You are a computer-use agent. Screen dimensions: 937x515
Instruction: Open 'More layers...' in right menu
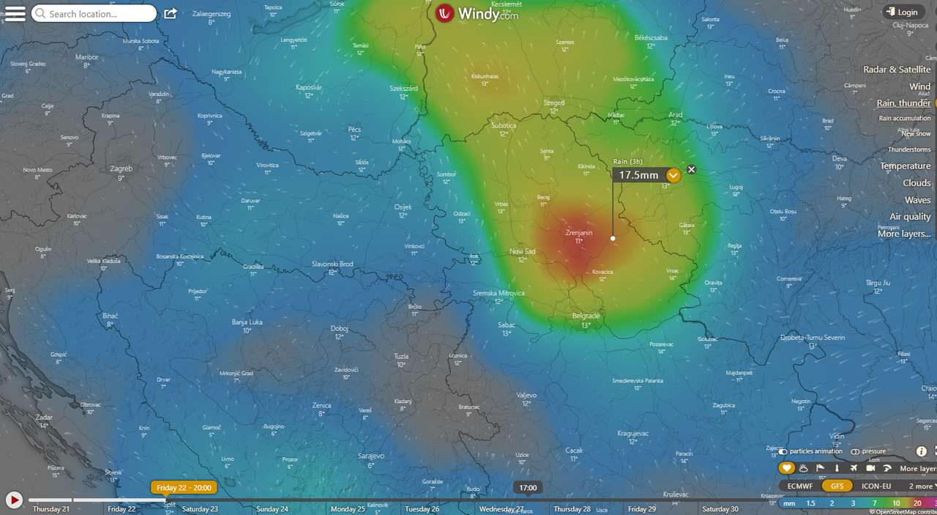pyautogui.click(x=904, y=234)
